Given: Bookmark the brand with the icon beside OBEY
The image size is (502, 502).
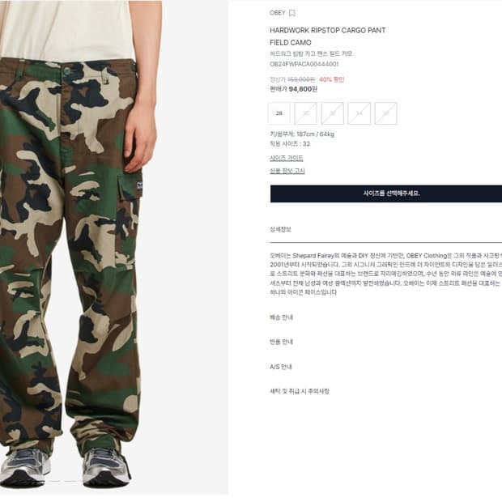Looking at the screenshot, I should pyautogui.click(x=291, y=13).
